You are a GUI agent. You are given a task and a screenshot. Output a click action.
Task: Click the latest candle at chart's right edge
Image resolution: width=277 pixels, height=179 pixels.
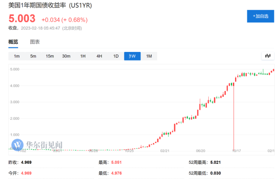click(273, 70)
